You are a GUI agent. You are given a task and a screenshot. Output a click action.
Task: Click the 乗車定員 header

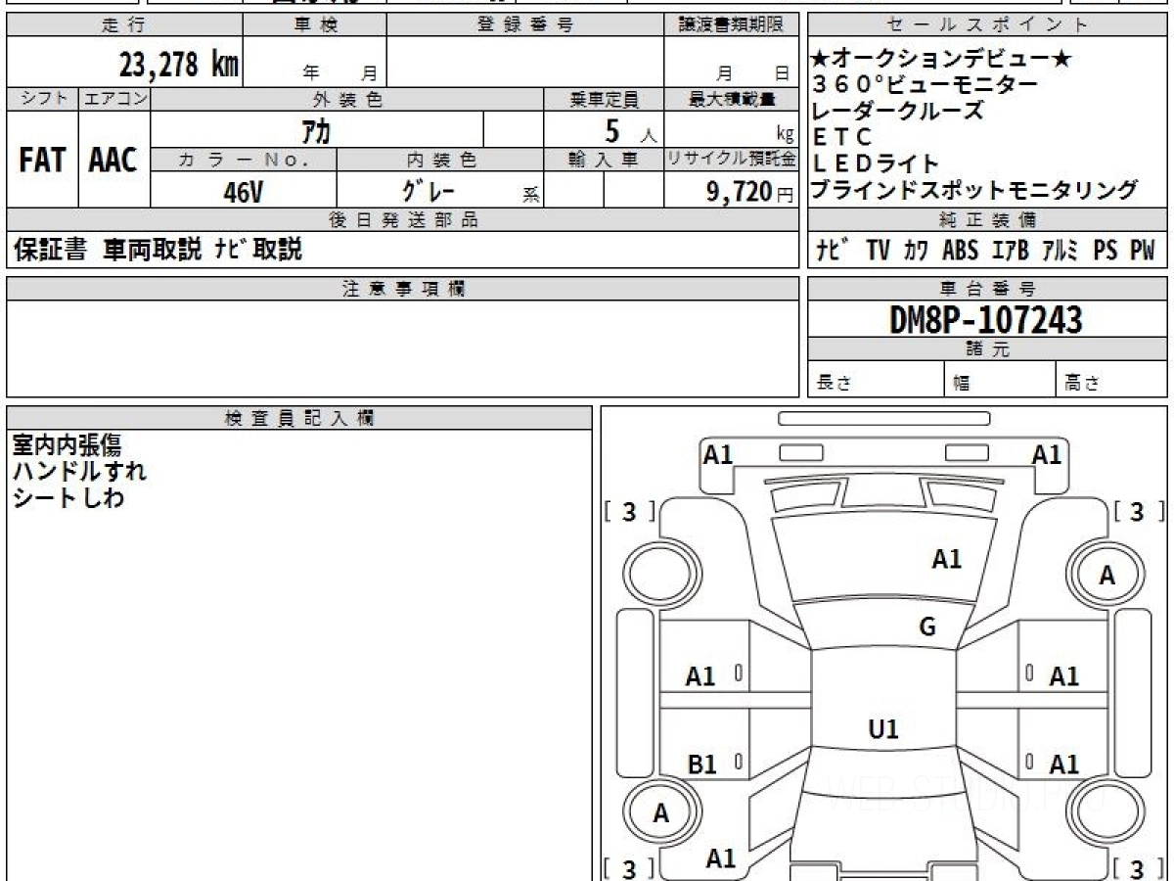(604, 99)
